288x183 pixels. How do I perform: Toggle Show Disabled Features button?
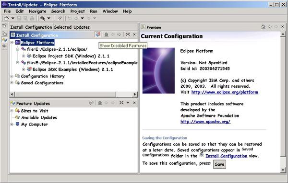(98, 34)
